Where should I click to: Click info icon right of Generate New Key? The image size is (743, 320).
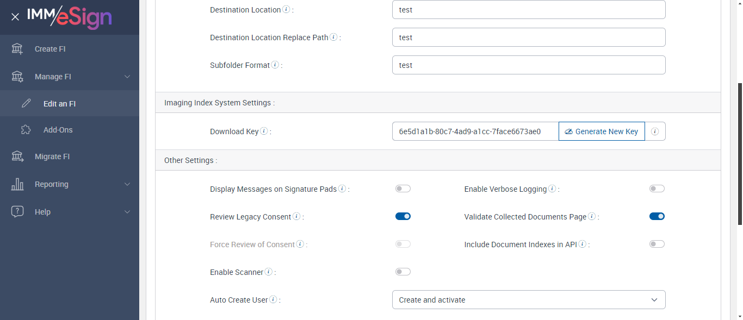[x=655, y=131]
